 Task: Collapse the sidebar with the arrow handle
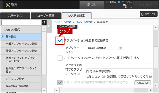[49, 26]
